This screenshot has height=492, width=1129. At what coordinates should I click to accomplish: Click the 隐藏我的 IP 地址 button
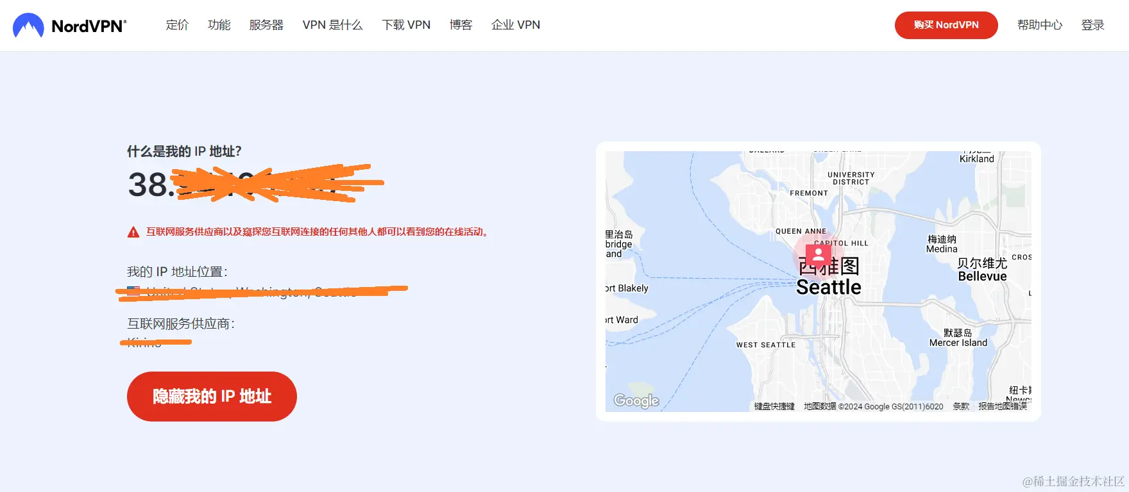pos(212,397)
